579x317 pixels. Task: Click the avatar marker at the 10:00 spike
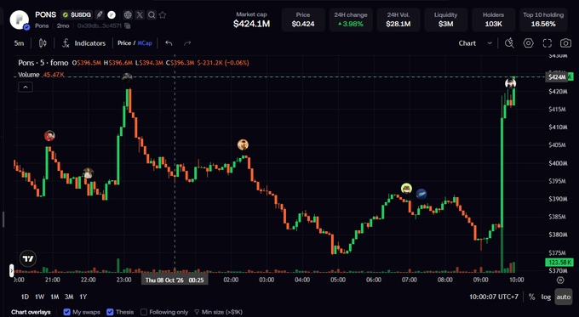pyautogui.click(x=510, y=83)
